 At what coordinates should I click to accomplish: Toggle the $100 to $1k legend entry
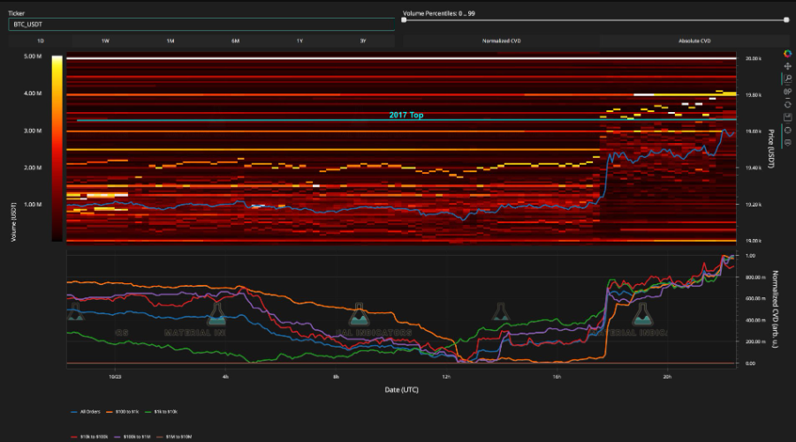[x=122, y=412]
